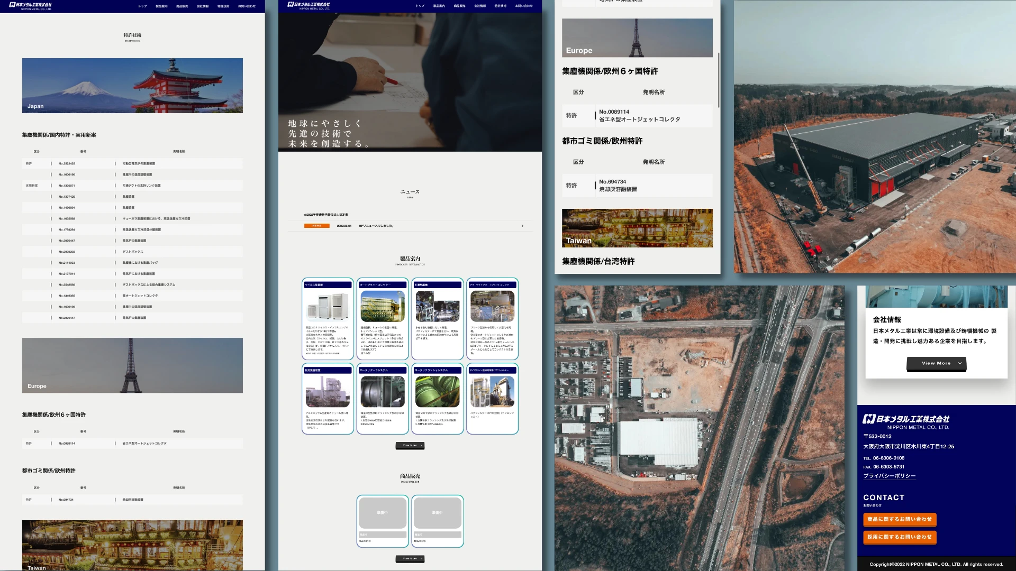Viewport: 1016px width, 571px height.
Task: Click the row No.2137014
Action: (132, 274)
